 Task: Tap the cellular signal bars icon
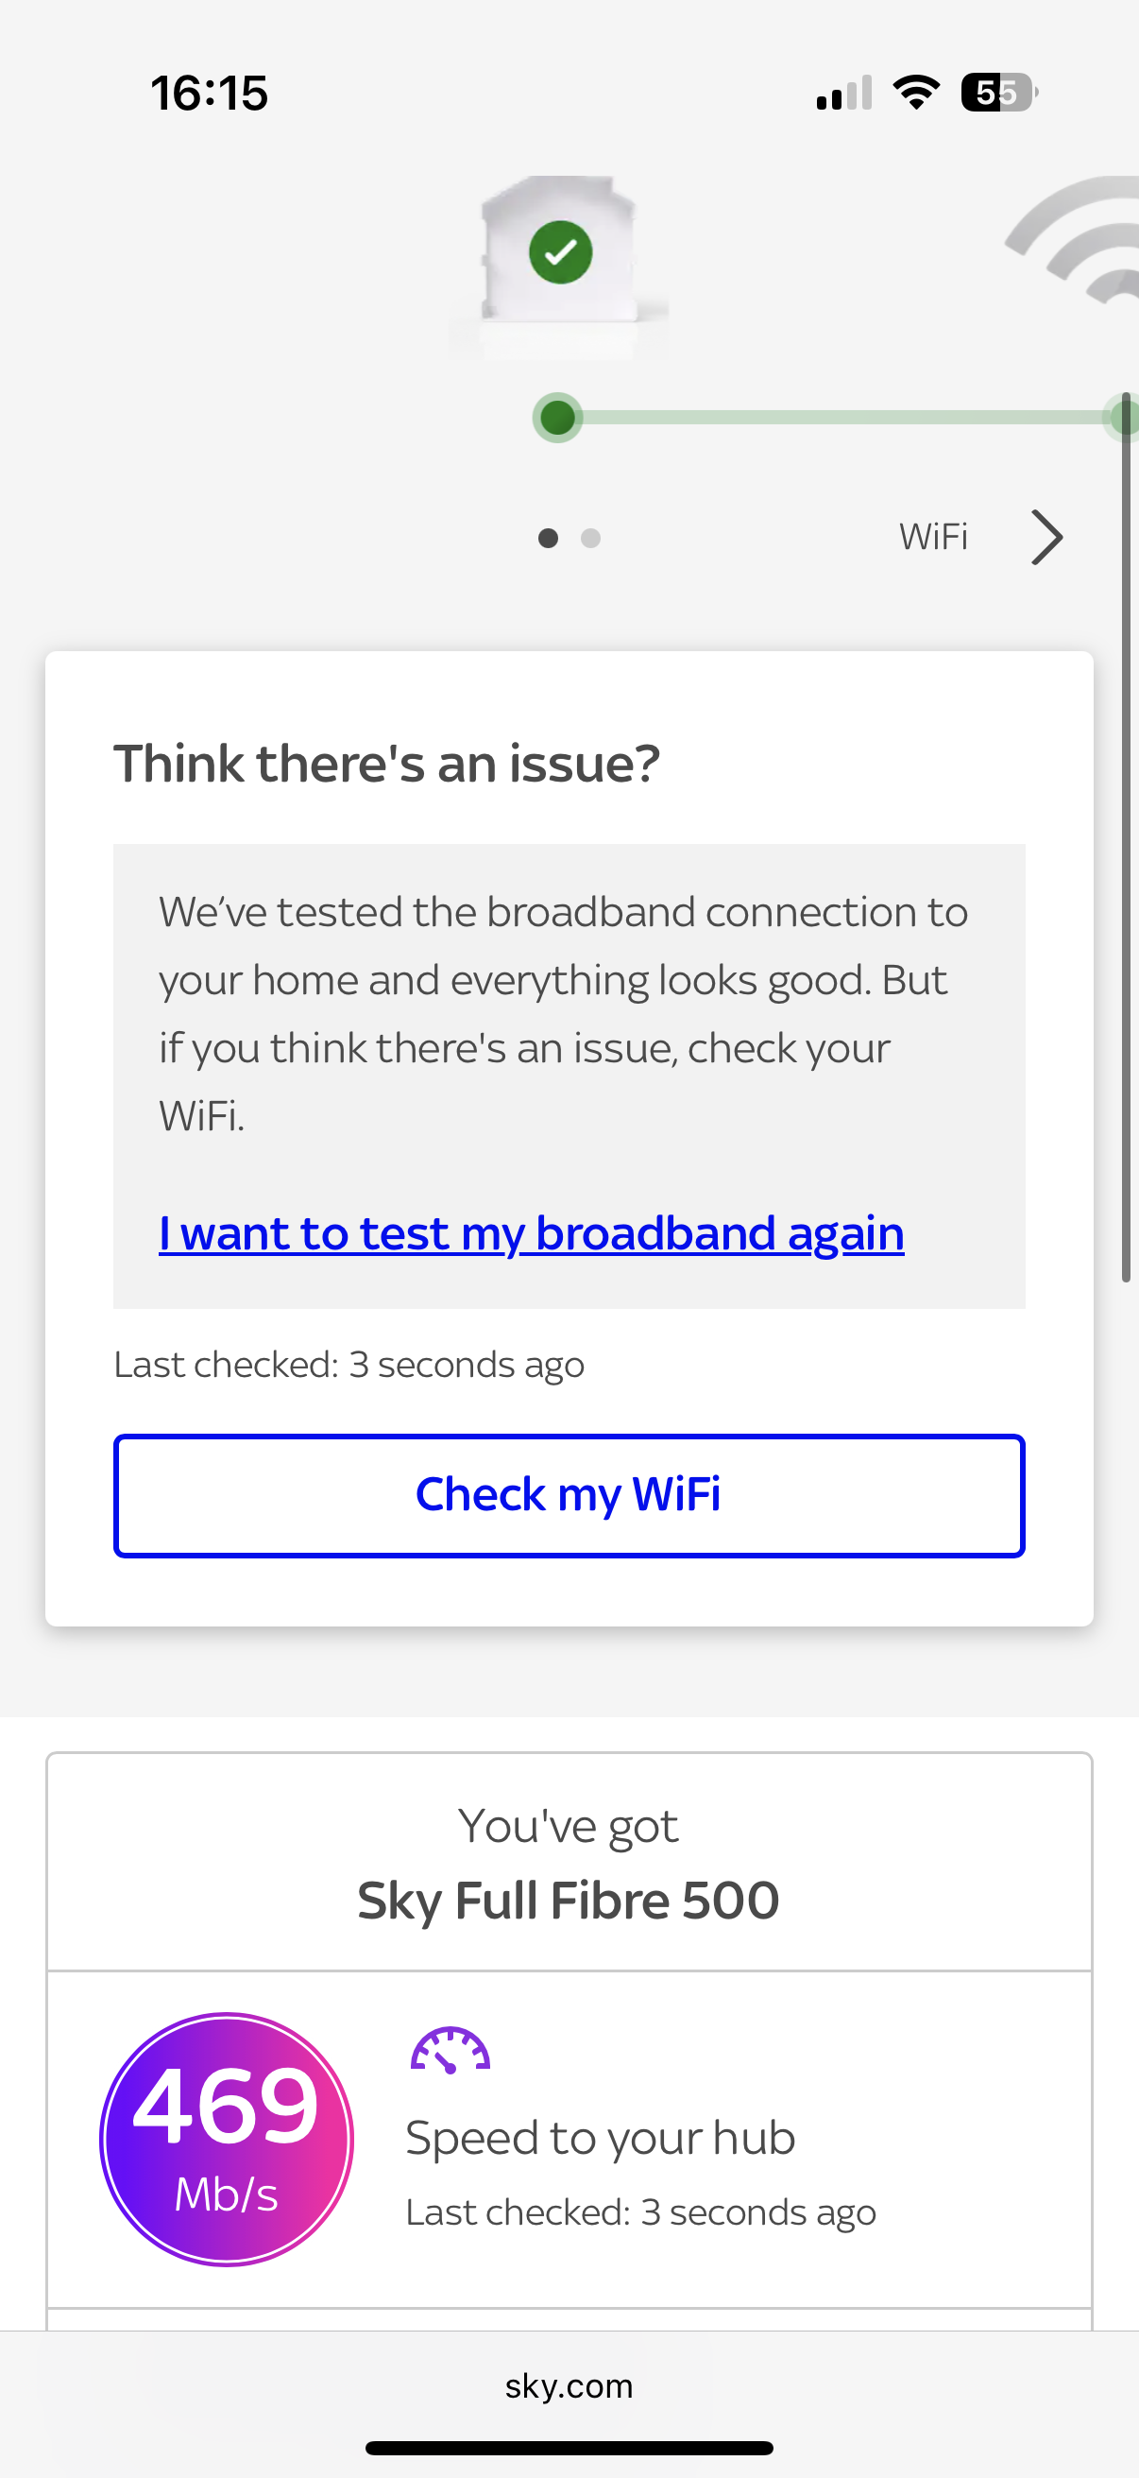coord(844,94)
